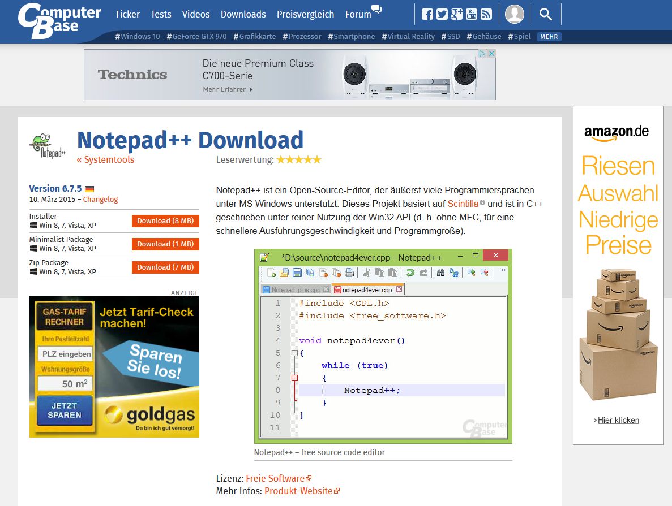Open the #Virtual Reality tag

coord(408,37)
